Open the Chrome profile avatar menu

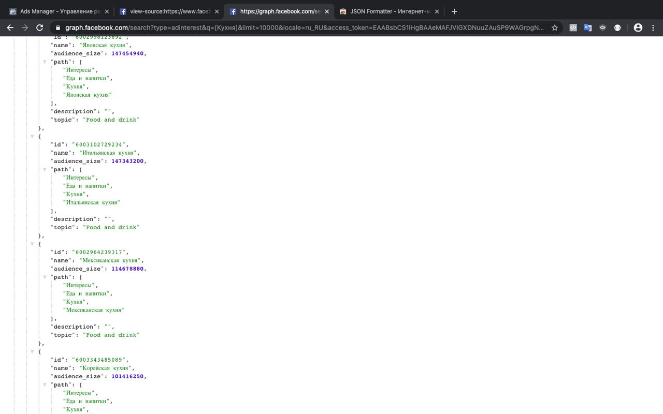pos(638,28)
